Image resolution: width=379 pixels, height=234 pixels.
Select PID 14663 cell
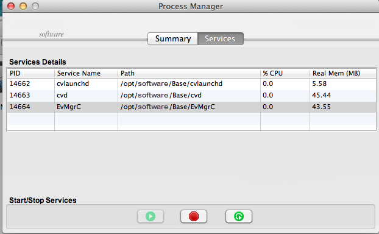click(30, 95)
